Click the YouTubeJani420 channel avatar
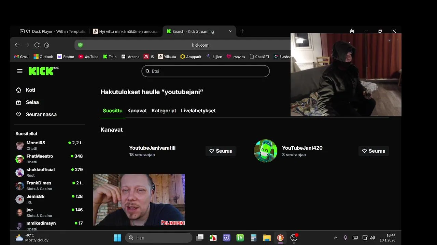The height and width of the screenshot is (245, 437). pyautogui.click(x=266, y=151)
